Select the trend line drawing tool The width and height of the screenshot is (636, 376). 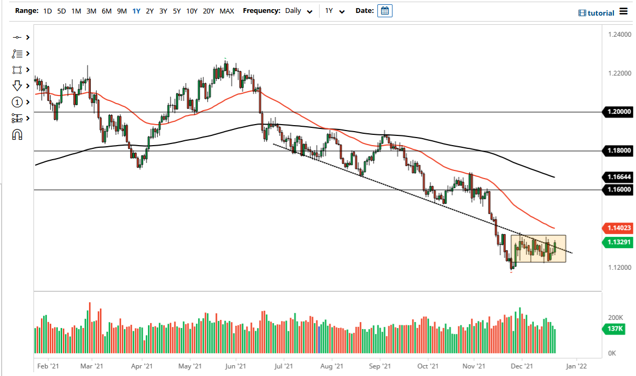click(x=17, y=37)
